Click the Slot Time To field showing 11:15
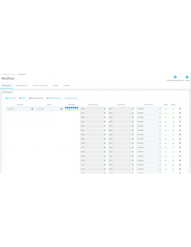The image size is (191, 247). coord(120,160)
